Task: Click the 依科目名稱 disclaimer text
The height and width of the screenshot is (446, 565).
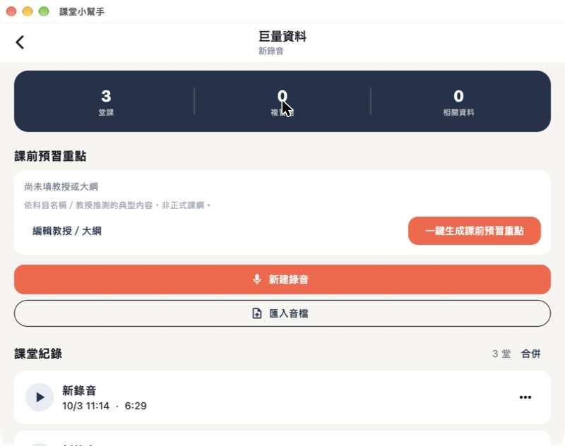Action: tap(117, 205)
